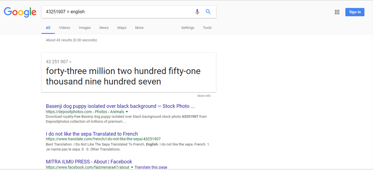The image size is (373, 170).
Task: Click the Sign in button
Action: point(355,12)
